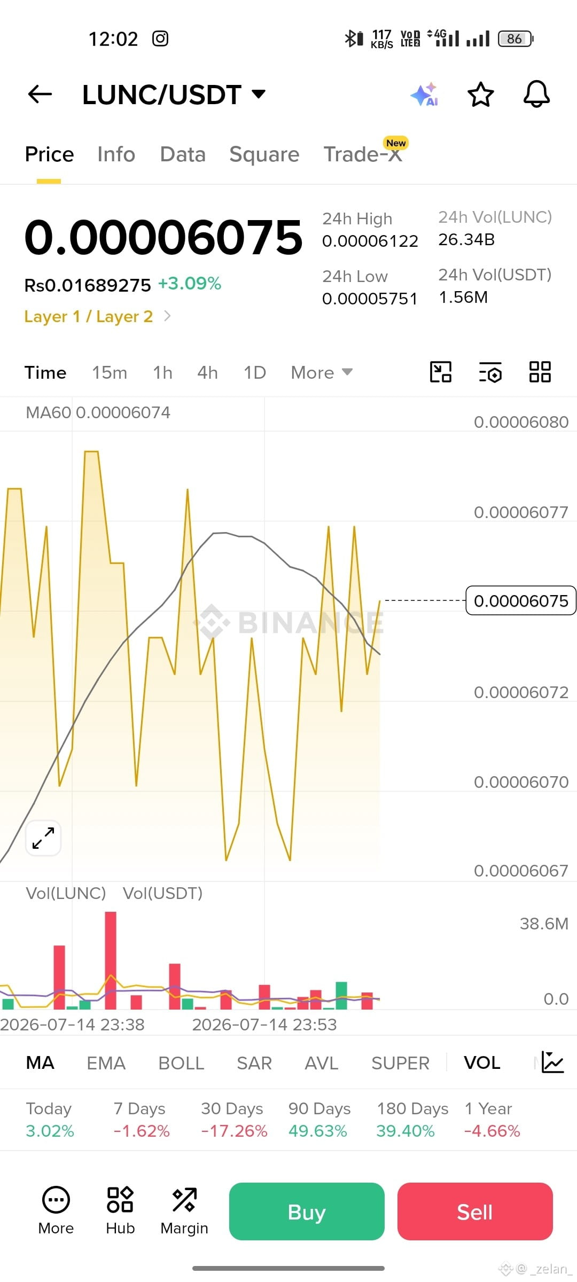The image size is (577, 1282).
Task: Open the chart drawing tools icon
Action: point(441,372)
